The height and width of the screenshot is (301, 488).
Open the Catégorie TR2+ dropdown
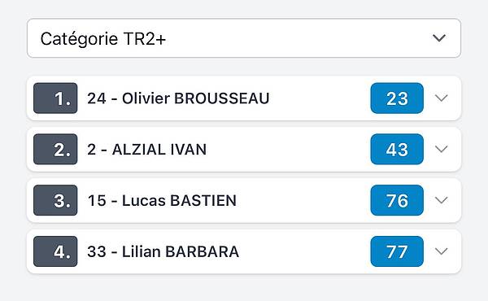[244, 38]
